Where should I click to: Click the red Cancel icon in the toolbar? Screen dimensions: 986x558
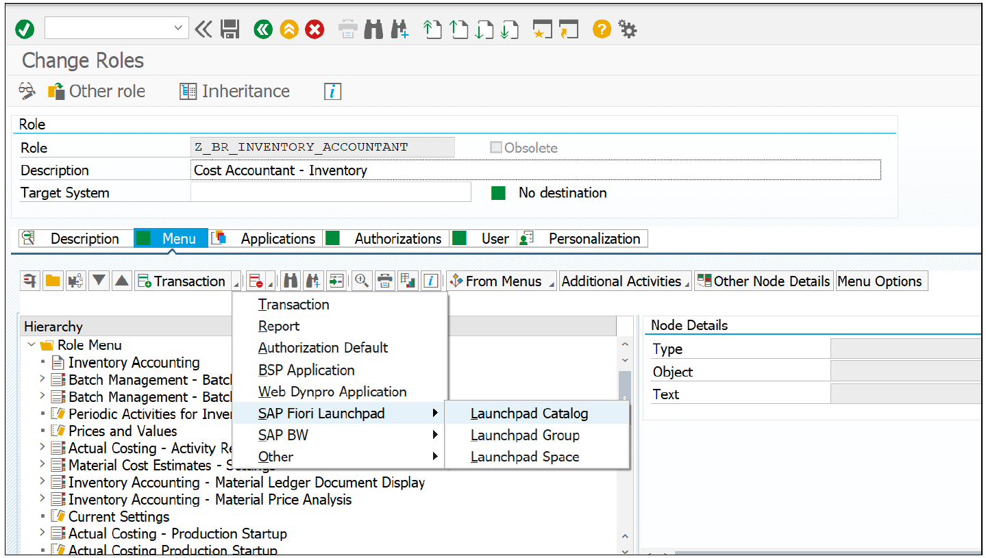point(315,29)
